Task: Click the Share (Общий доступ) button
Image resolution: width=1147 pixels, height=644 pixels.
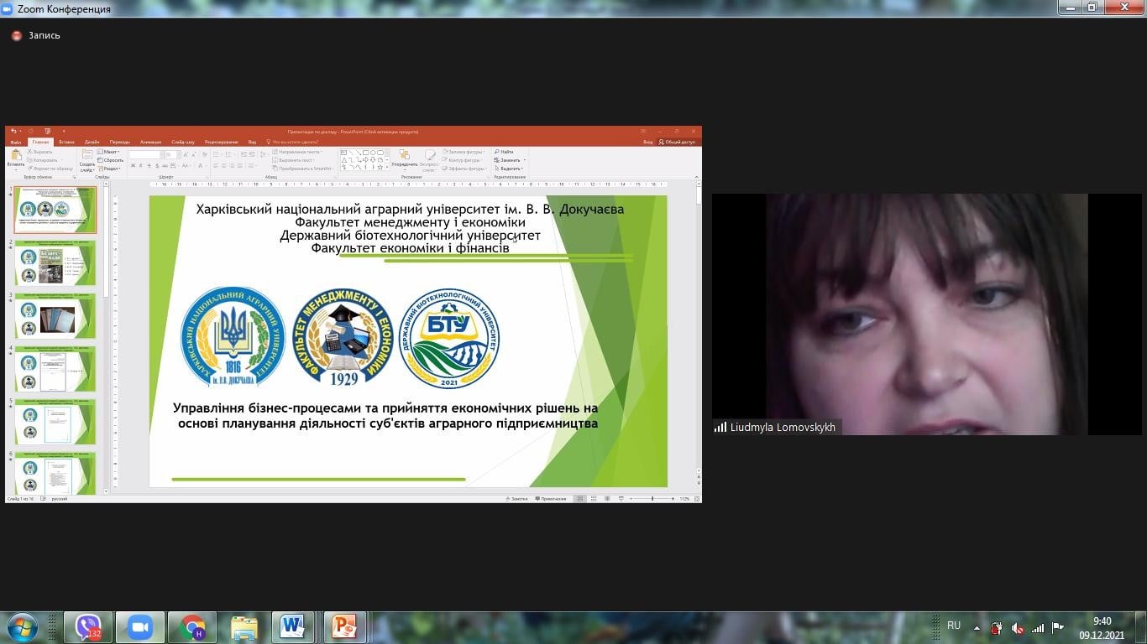Action: coord(678,143)
